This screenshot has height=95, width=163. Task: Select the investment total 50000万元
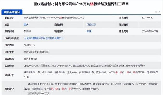[29, 45]
